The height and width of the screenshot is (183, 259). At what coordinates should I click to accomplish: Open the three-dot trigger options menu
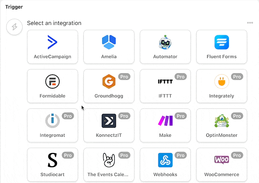pyautogui.click(x=250, y=23)
